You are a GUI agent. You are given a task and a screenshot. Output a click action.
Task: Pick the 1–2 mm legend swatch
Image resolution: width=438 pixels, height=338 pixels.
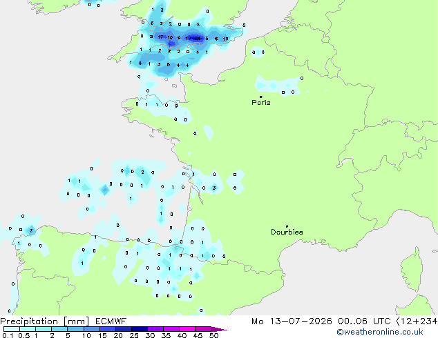(x=44, y=329)
